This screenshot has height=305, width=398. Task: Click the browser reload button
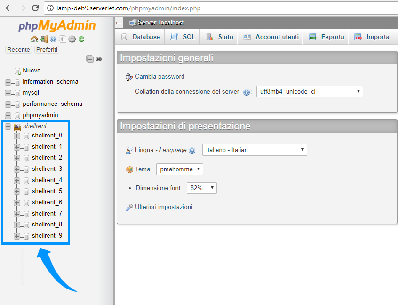(x=35, y=8)
